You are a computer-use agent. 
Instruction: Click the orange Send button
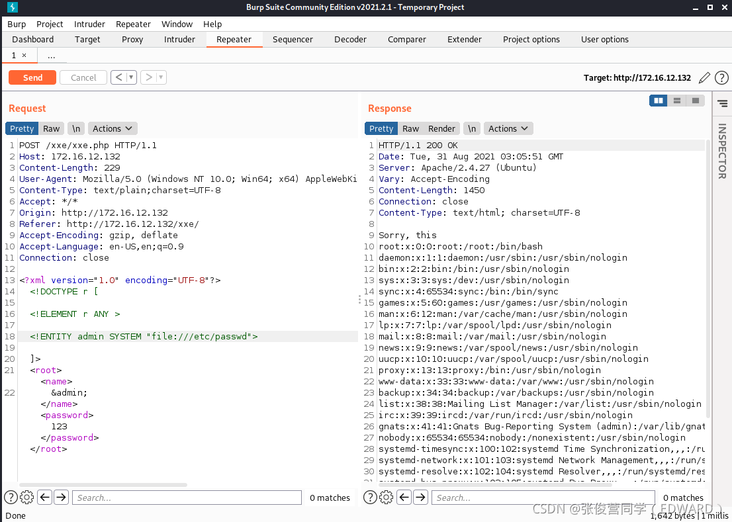32,77
